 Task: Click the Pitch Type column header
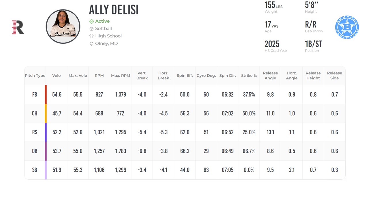[35, 76]
